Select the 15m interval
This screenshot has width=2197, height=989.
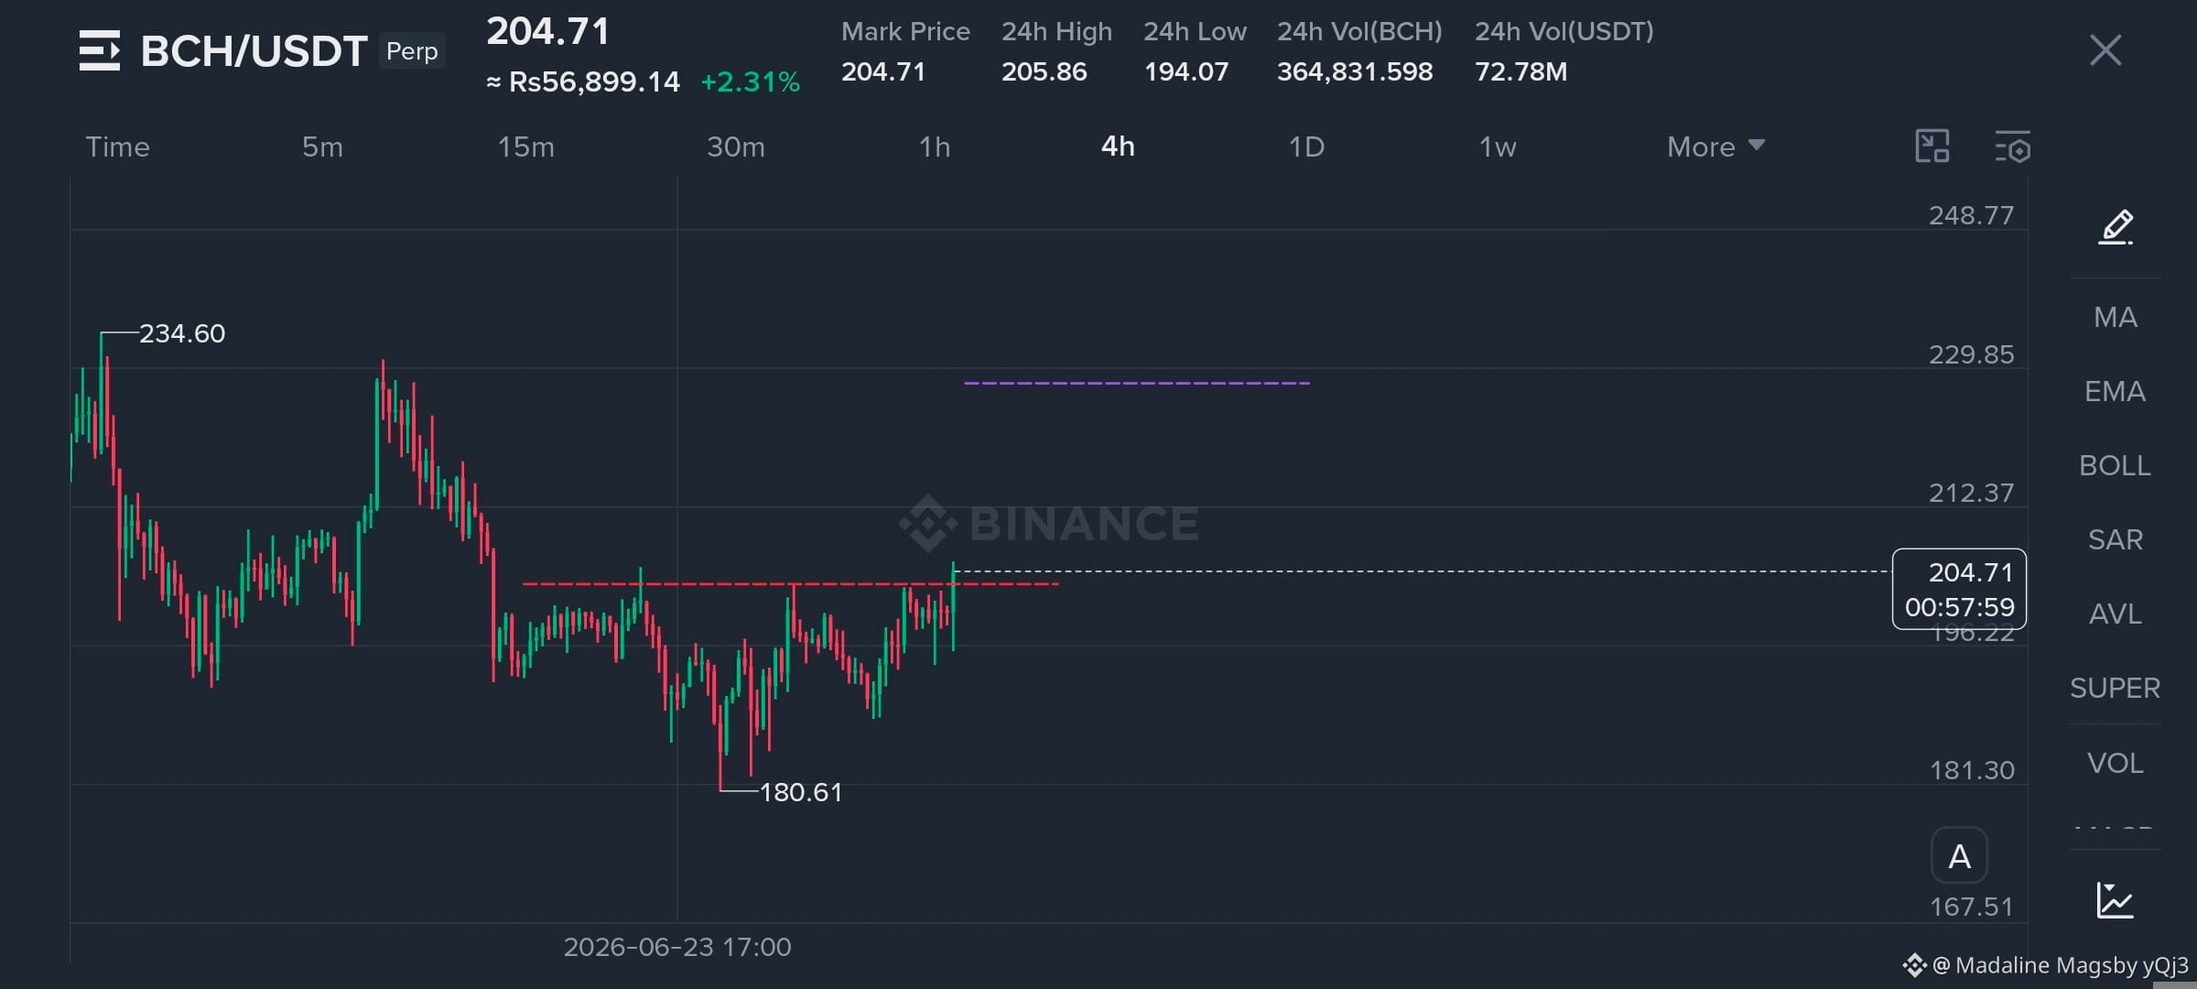click(525, 147)
